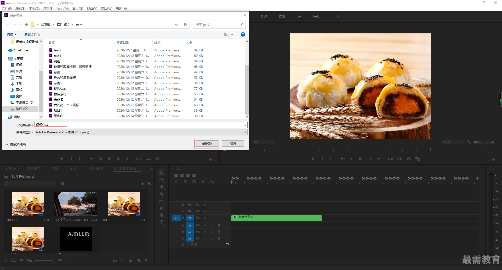
Task: Toggle V3 track output eye
Action: [x=205, y=205]
